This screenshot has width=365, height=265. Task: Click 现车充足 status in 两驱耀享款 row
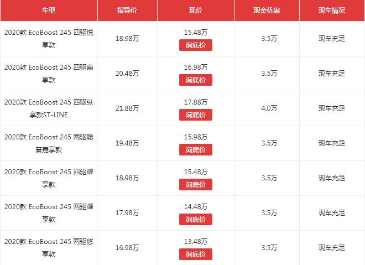coord(332,213)
